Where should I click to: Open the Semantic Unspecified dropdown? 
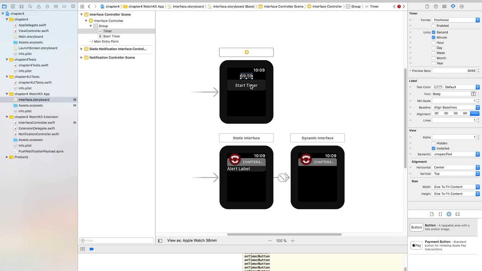click(456, 154)
